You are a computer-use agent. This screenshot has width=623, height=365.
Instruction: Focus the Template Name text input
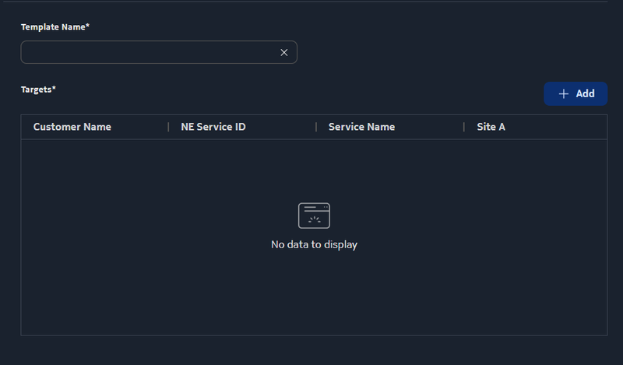tap(148, 52)
